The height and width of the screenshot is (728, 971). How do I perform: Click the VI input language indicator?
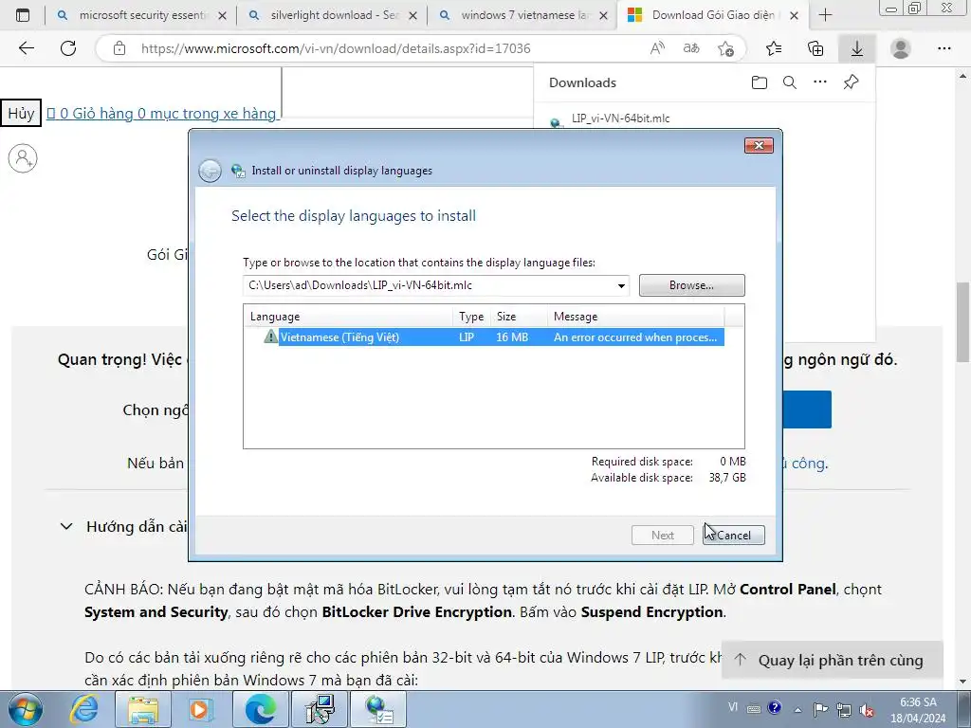(x=733, y=707)
